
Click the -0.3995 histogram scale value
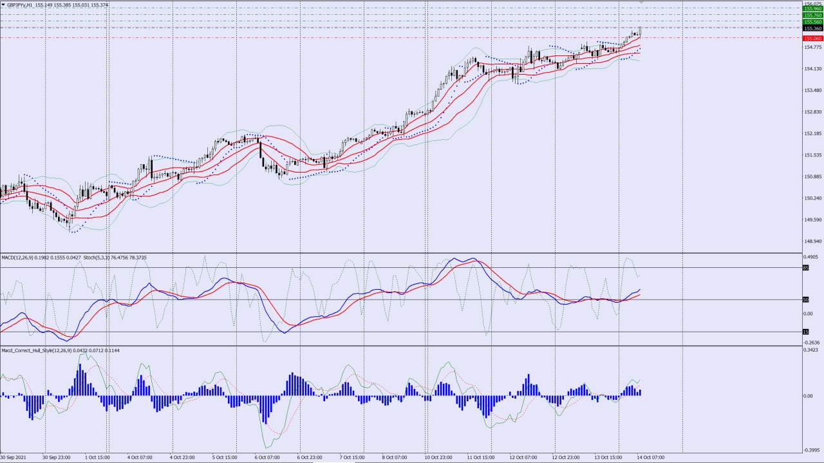812,450
